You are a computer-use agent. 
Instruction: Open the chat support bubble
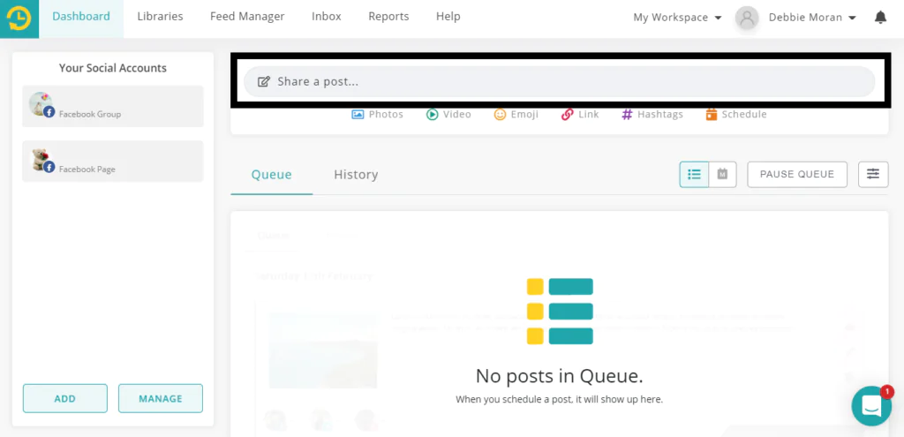(871, 406)
